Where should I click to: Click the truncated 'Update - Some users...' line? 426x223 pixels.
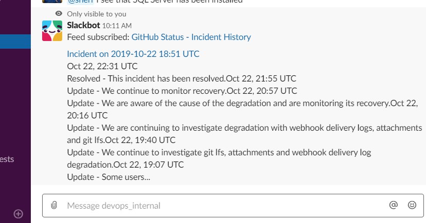pyautogui.click(x=108, y=177)
